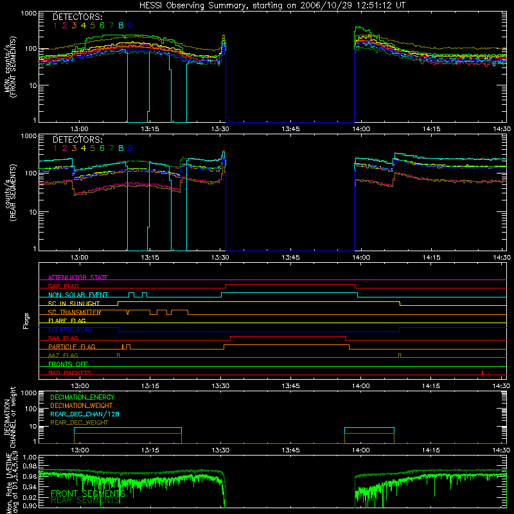Click the "FRONT SEGMENTS" livetime legend entry
The height and width of the screenshot is (514, 514).
click(x=88, y=493)
